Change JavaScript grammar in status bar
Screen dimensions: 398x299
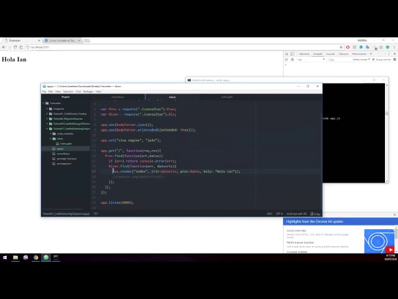point(297,214)
